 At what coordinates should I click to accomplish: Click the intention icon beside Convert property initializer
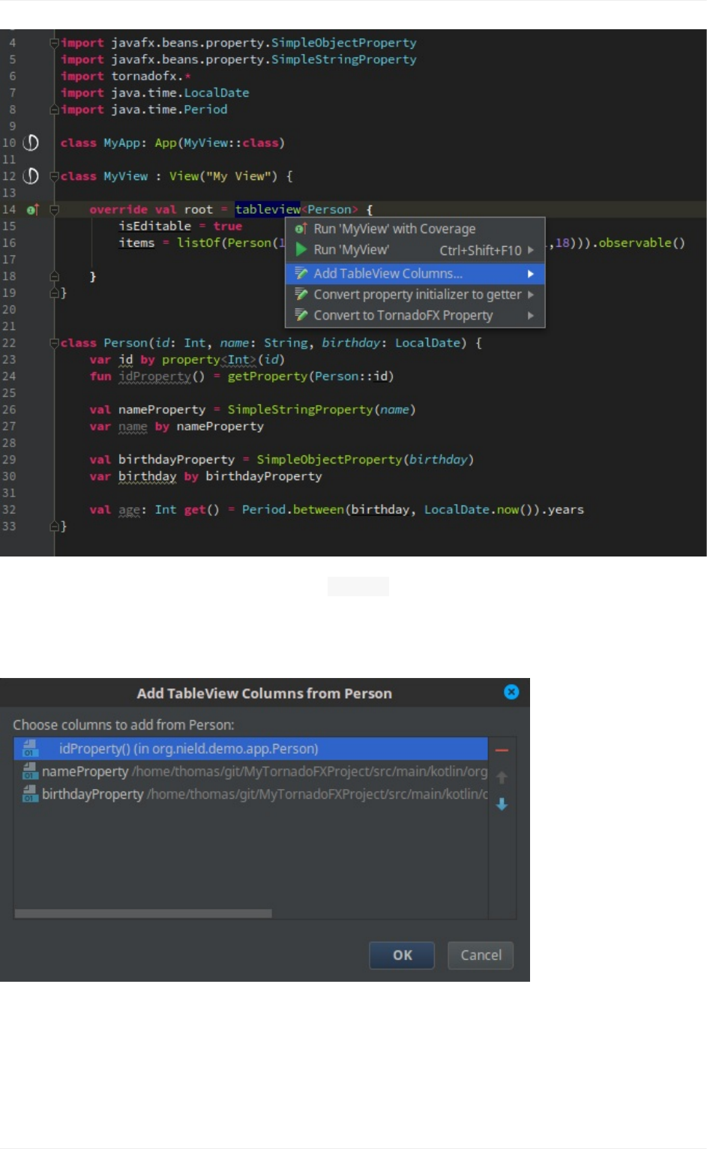(301, 294)
